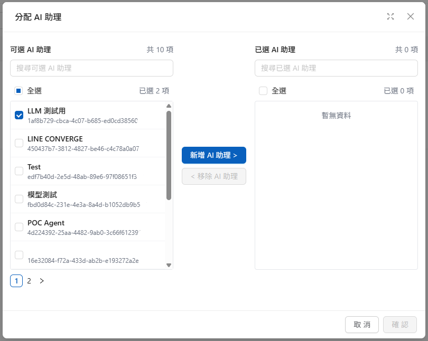Enable the POC Agent checkbox
This screenshot has width=428, height=341.
click(x=19, y=227)
